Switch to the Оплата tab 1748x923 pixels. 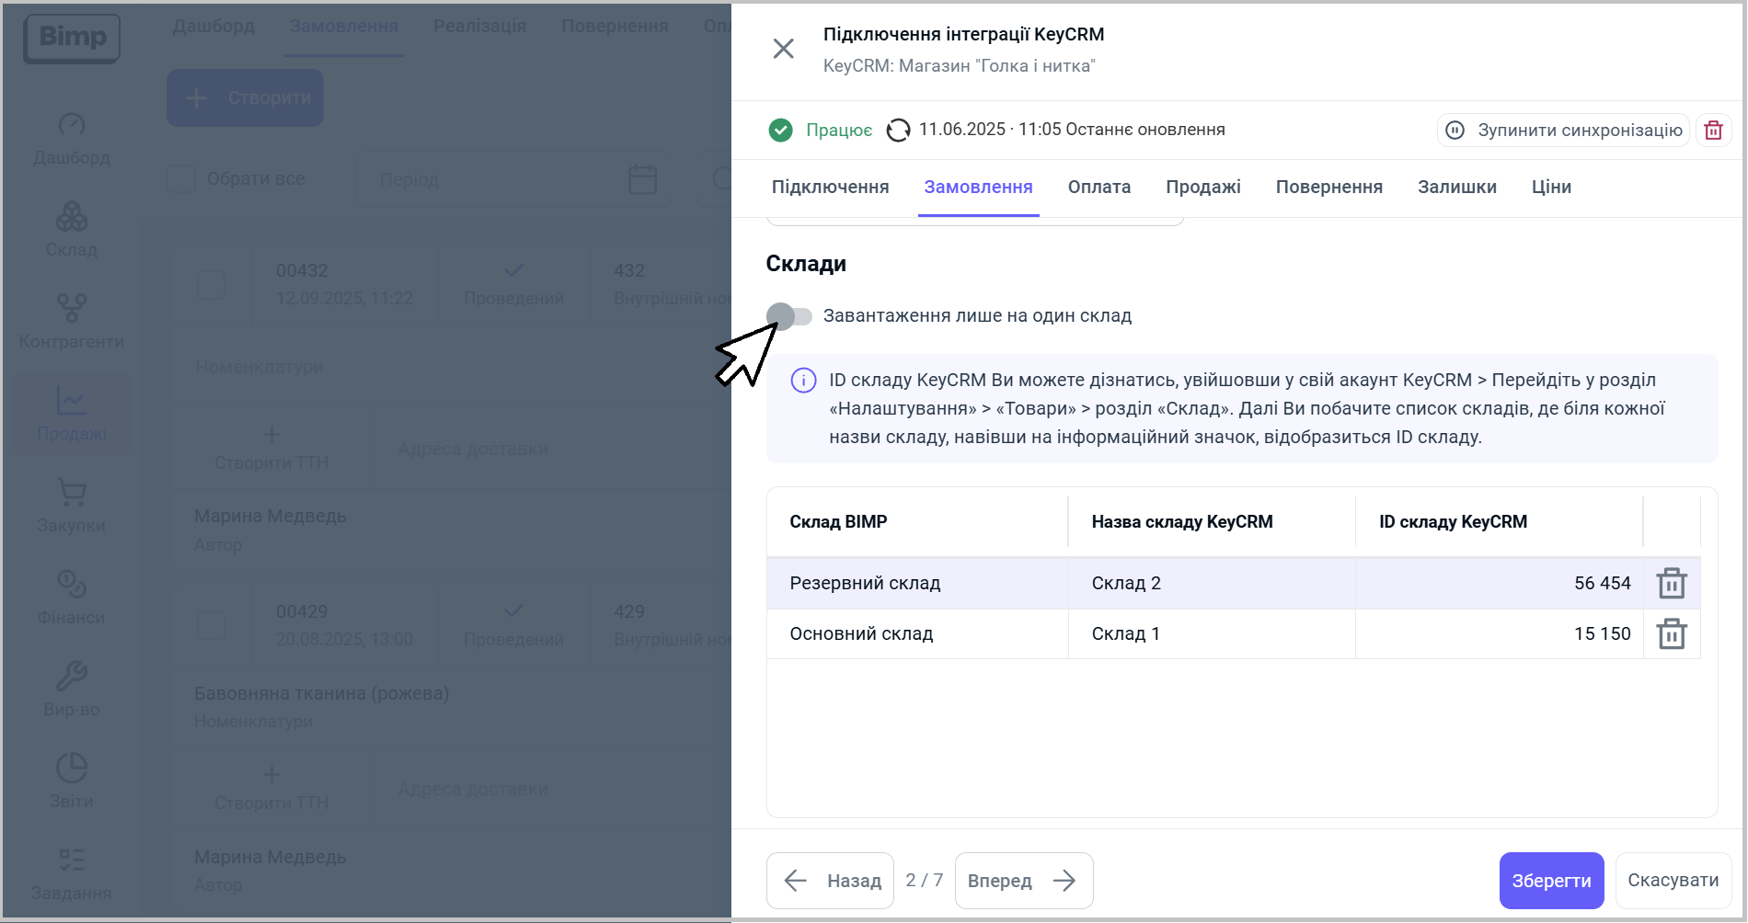tap(1098, 188)
